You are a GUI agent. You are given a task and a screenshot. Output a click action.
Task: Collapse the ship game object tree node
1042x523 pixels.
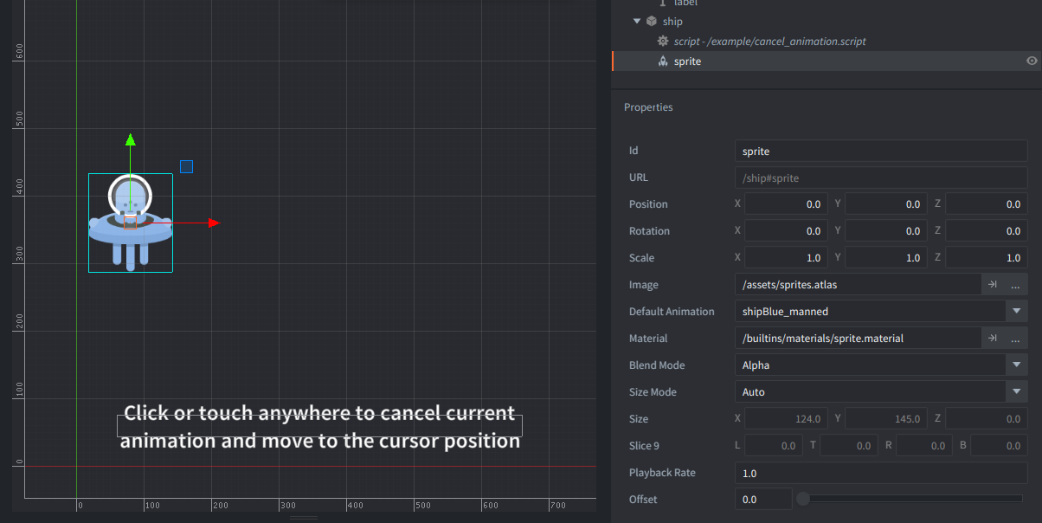pos(637,21)
